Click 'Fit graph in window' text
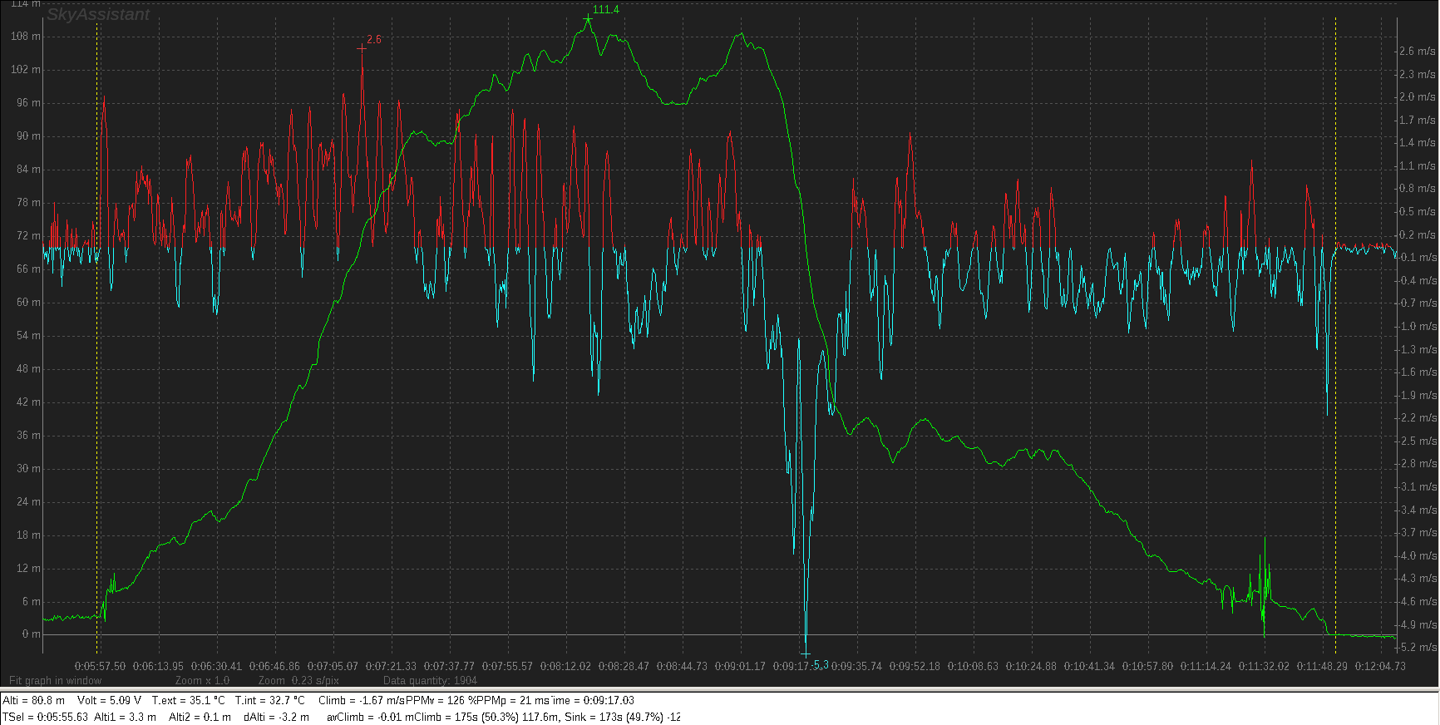This screenshot has width=1440, height=725. [56, 680]
